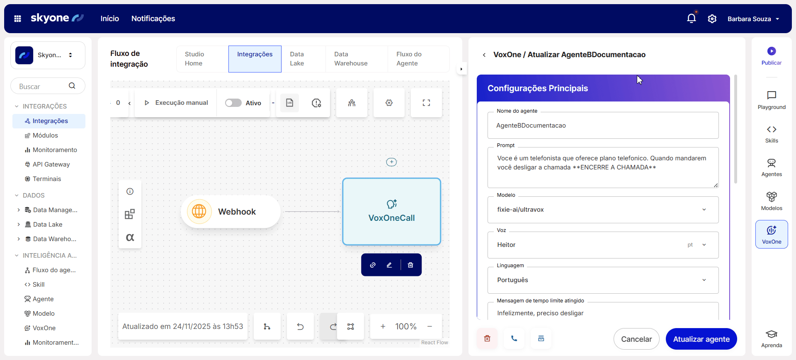Open the Modelo dropdown

tap(603, 210)
